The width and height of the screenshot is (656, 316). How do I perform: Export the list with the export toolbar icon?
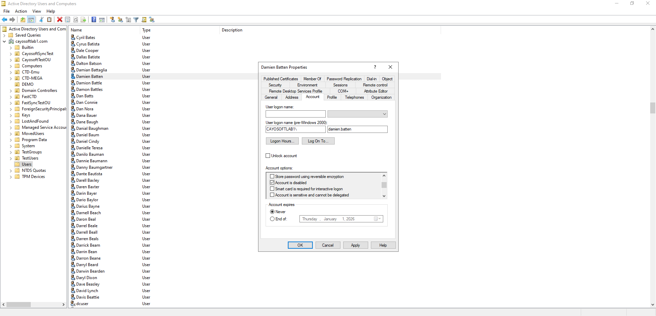[83, 19]
